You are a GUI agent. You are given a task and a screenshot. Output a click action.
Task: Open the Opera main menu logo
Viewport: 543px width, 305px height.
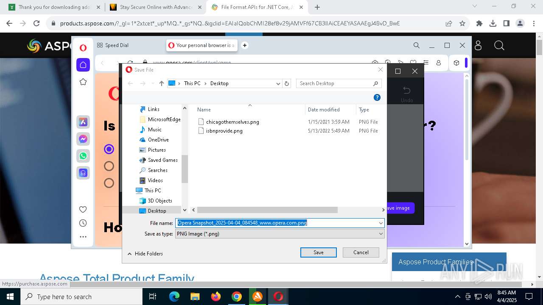tap(83, 48)
